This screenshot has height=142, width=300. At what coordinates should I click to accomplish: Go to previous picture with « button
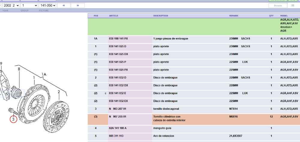[64, 5]
